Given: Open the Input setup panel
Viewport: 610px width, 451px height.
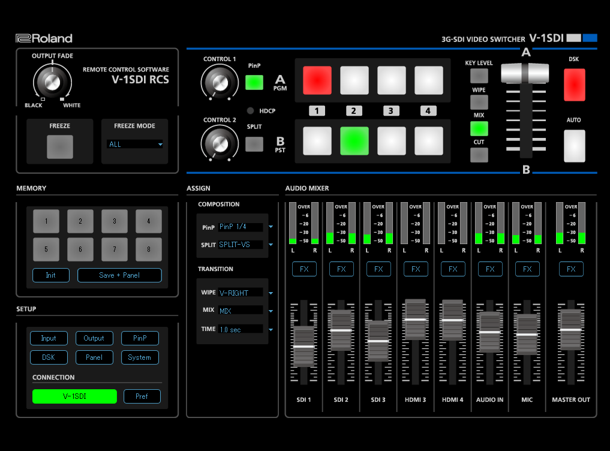Looking at the screenshot, I should click(x=49, y=338).
